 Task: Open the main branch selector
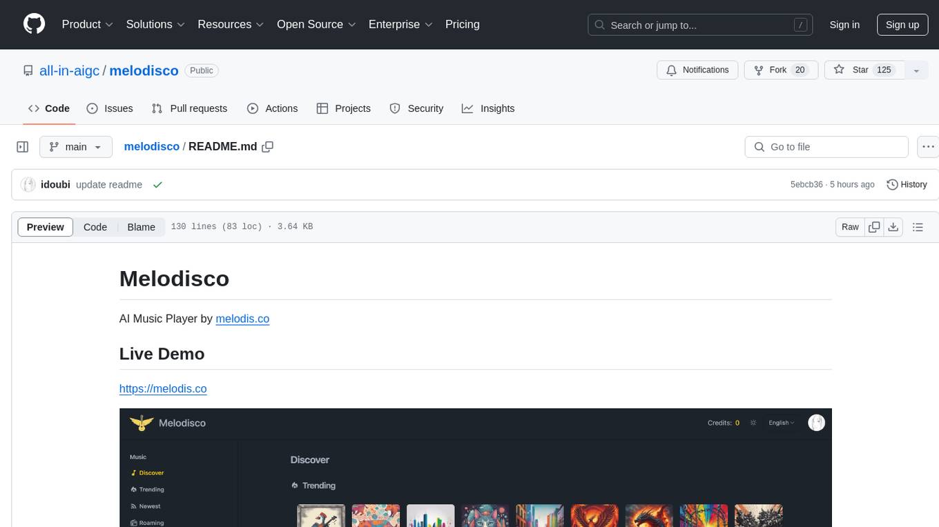tap(75, 147)
